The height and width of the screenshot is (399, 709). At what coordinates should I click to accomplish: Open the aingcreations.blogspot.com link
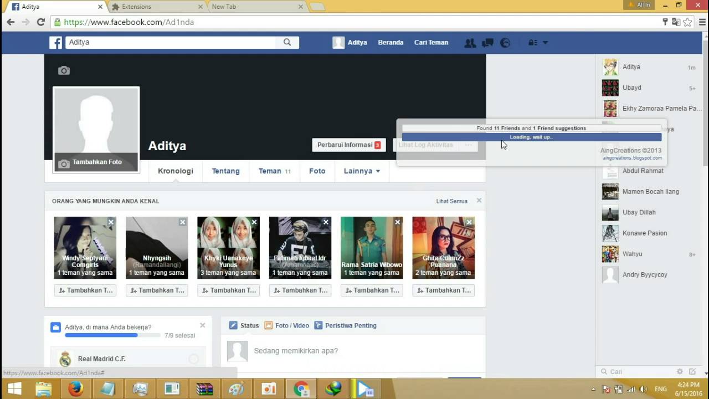click(632, 158)
